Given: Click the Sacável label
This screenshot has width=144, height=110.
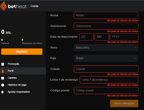Looking at the screenshot, I should [5, 43].
